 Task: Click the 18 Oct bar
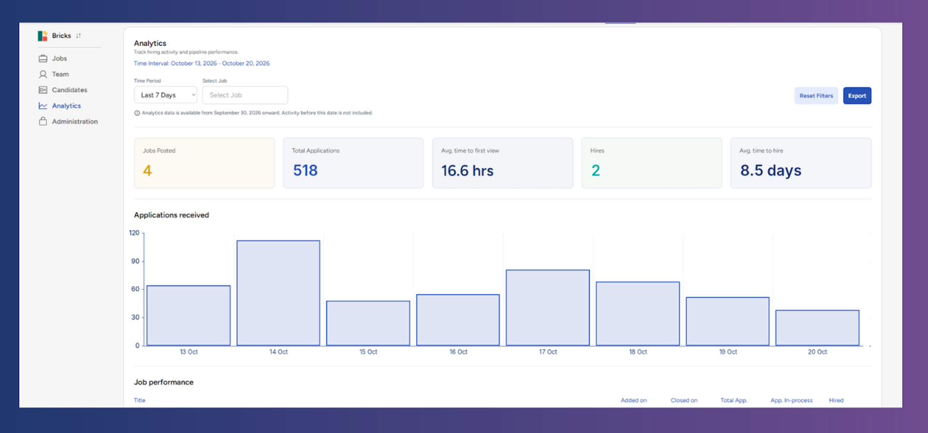click(x=638, y=314)
